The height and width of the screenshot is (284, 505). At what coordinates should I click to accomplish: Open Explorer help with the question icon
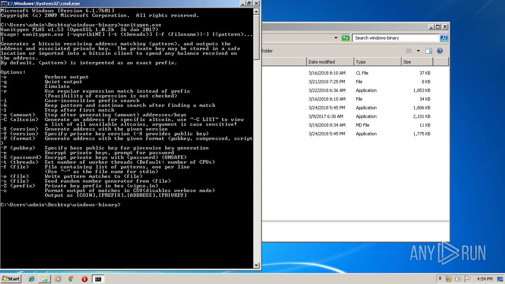pos(440,51)
